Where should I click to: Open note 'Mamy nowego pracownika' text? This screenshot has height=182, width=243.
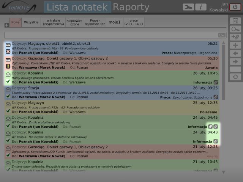[x=63, y=78]
